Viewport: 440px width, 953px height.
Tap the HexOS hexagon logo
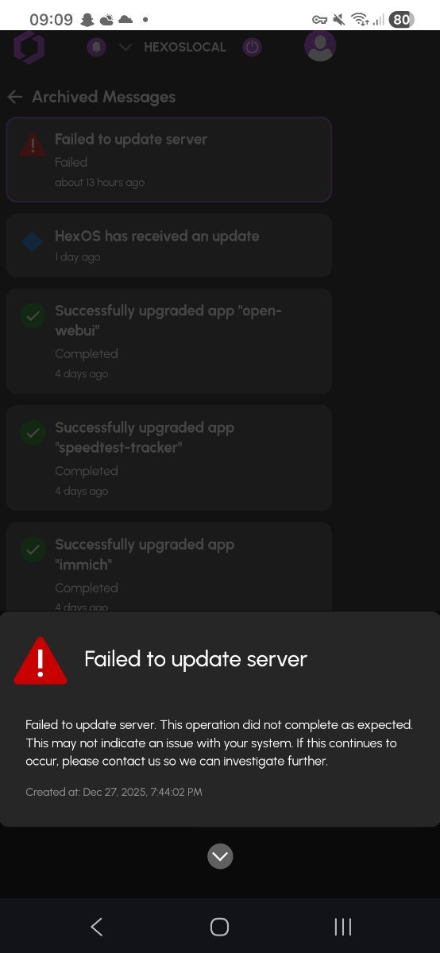[29, 48]
